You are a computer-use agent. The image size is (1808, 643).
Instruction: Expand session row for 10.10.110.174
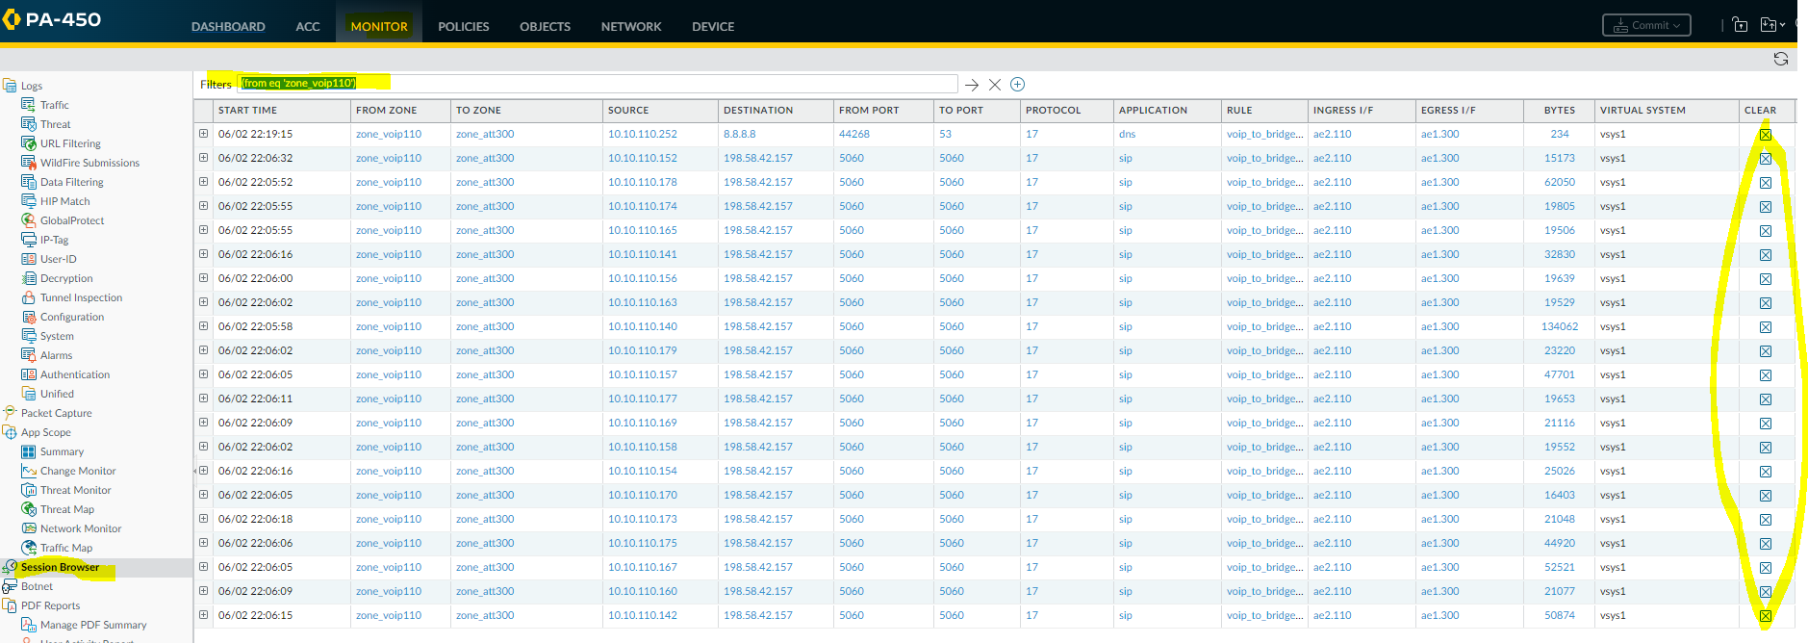click(x=203, y=206)
